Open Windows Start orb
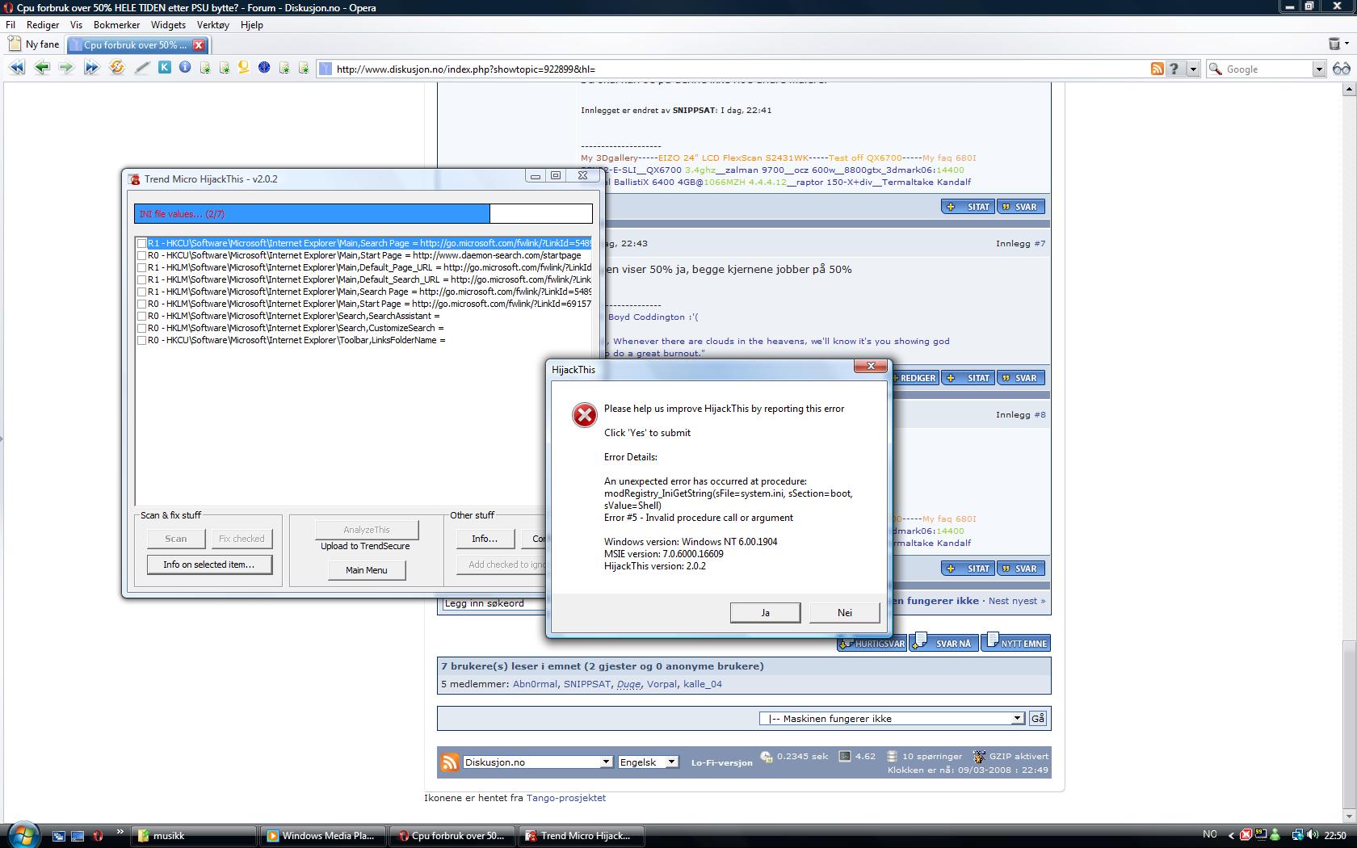The height and width of the screenshot is (848, 1357). pos(22,834)
